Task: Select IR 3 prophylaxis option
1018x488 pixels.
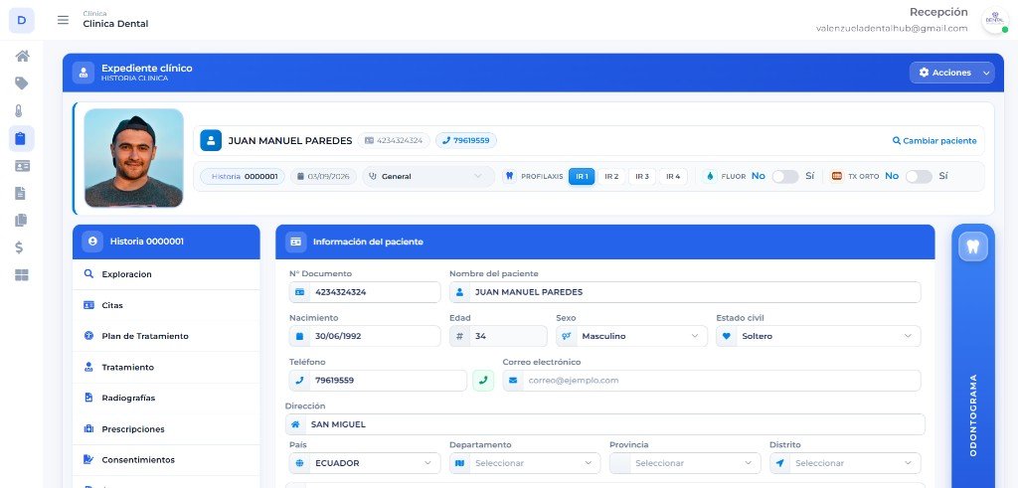Action: pos(641,177)
